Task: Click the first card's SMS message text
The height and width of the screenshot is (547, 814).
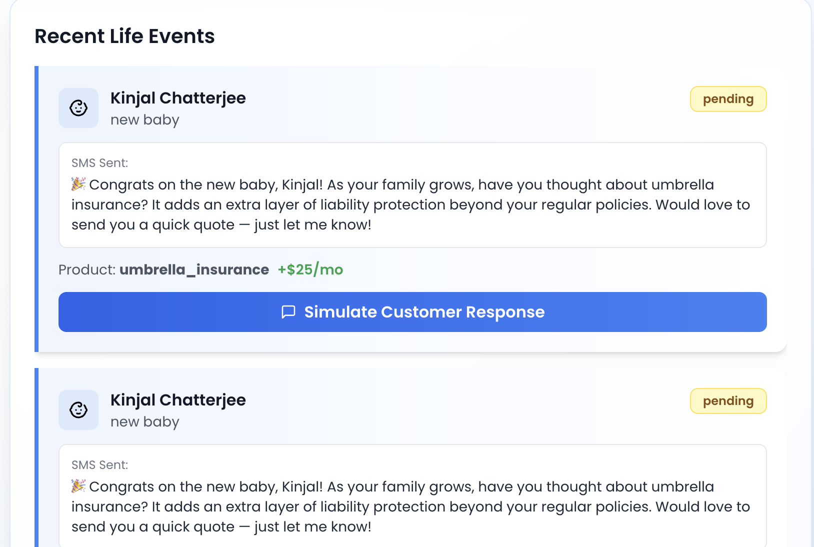Action: tap(410, 205)
